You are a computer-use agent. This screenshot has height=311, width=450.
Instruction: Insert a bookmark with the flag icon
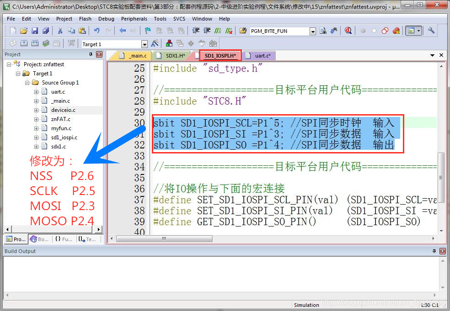(x=148, y=31)
